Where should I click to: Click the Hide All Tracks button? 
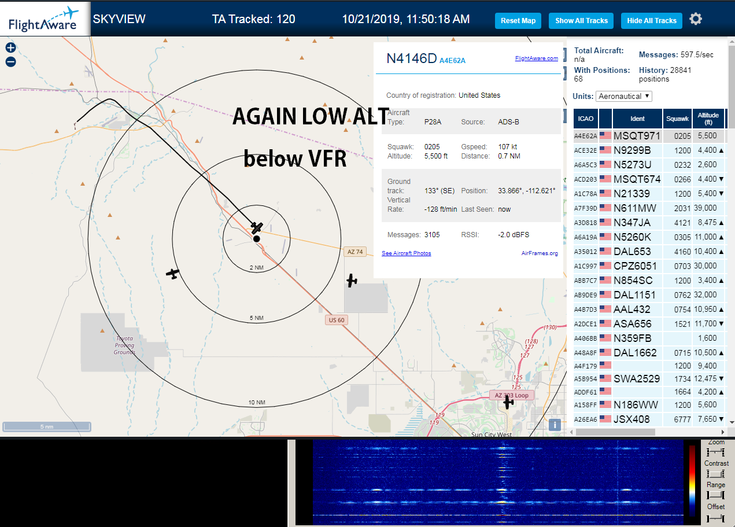652,21
